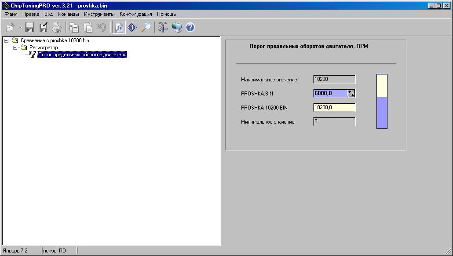The width and height of the screenshot is (453, 256).
Task: Click the Save As floppy with pencil icon
Action: point(44,28)
